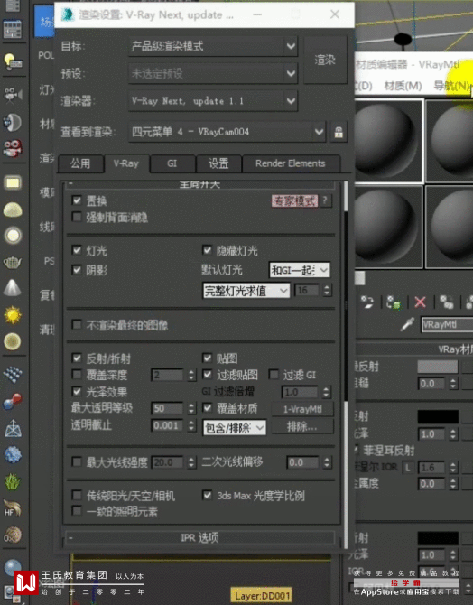The height and width of the screenshot is (605, 473).
Task: Create a V-Ray dome light
Action: (13, 209)
